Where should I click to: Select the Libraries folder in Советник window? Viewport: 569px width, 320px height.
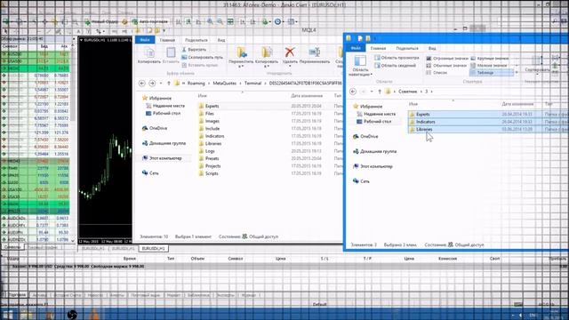(424, 130)
